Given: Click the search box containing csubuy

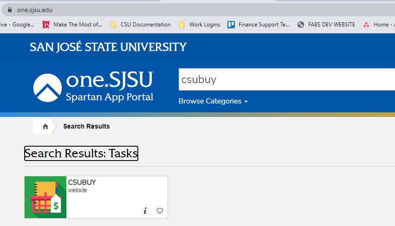Looking at the screenshot, I should coord(285,80).
